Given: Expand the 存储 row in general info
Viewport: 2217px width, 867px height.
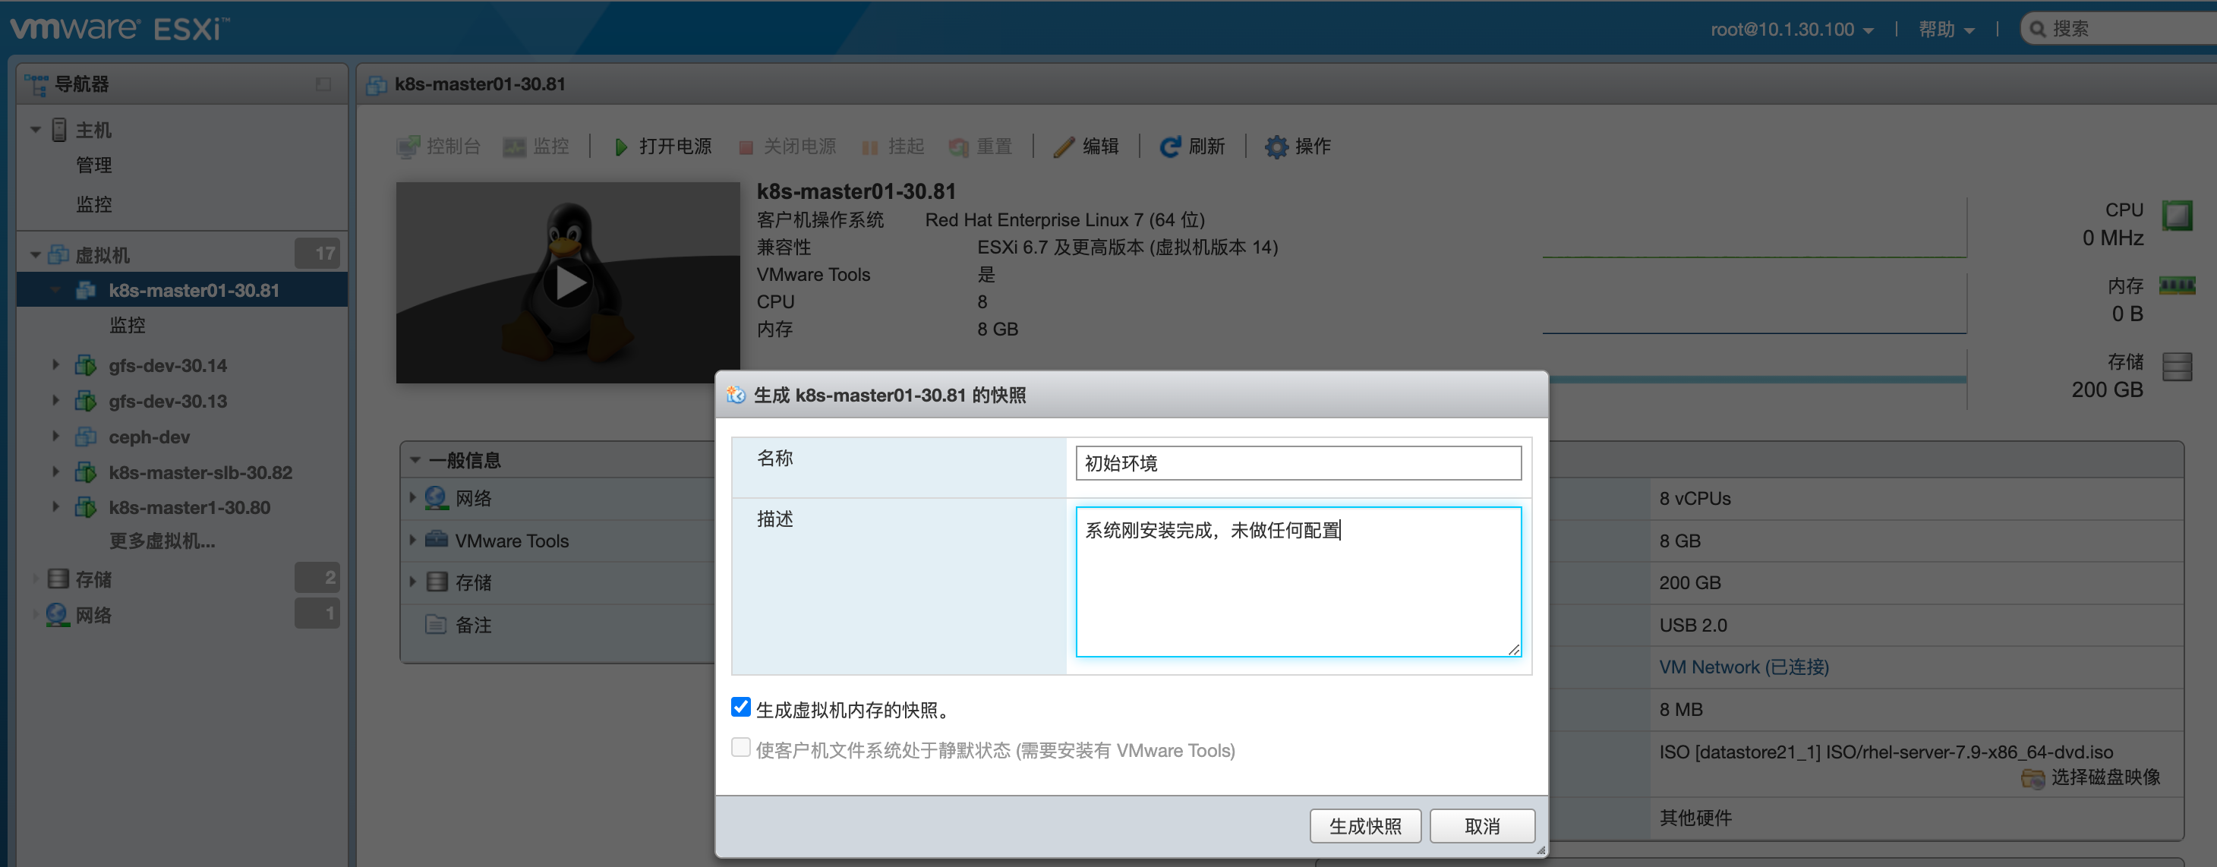Looking at the screenshot, I should click(412, 582).
